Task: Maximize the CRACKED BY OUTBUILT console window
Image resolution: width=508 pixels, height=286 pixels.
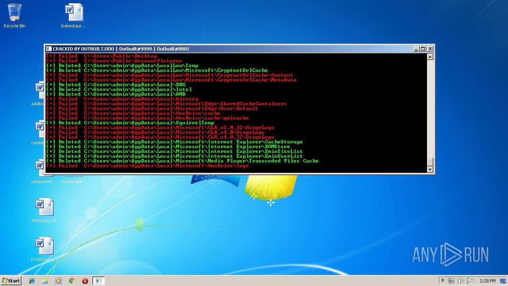Action: (423, 49)
